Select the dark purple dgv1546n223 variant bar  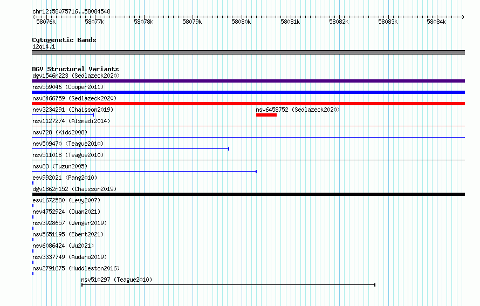pyautogui.click(x=248, y=81)
